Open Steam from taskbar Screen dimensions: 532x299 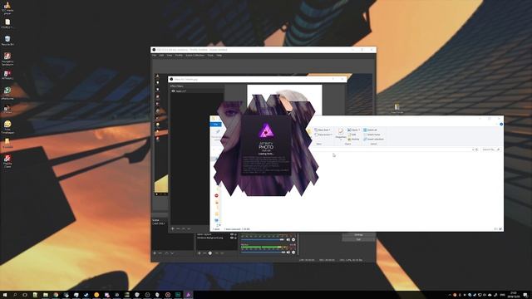[x=86, y=295]
